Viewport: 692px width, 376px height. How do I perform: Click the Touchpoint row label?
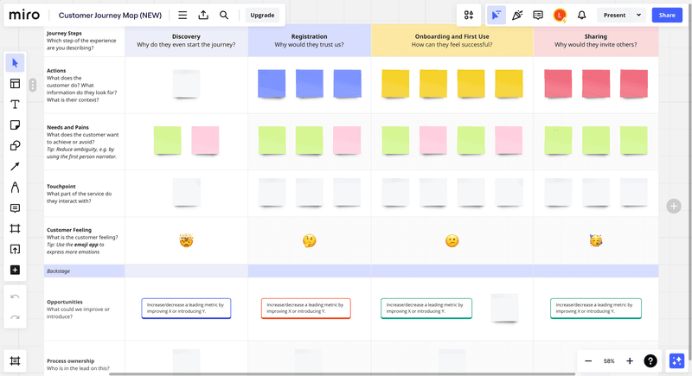click(x=61, y=187)
